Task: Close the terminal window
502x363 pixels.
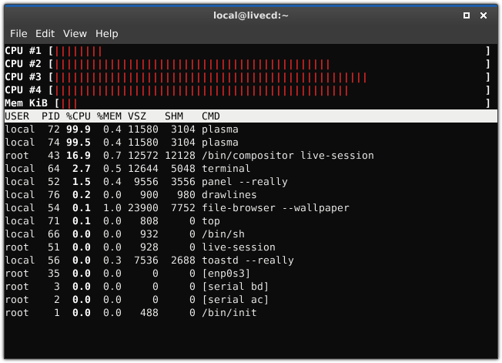Action: 484,15
